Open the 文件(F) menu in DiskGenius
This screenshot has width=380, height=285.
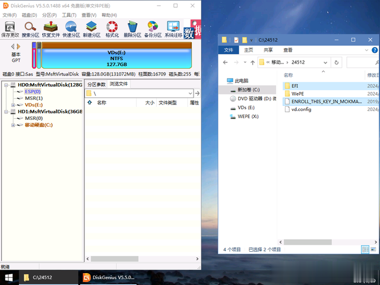[9, 15]
